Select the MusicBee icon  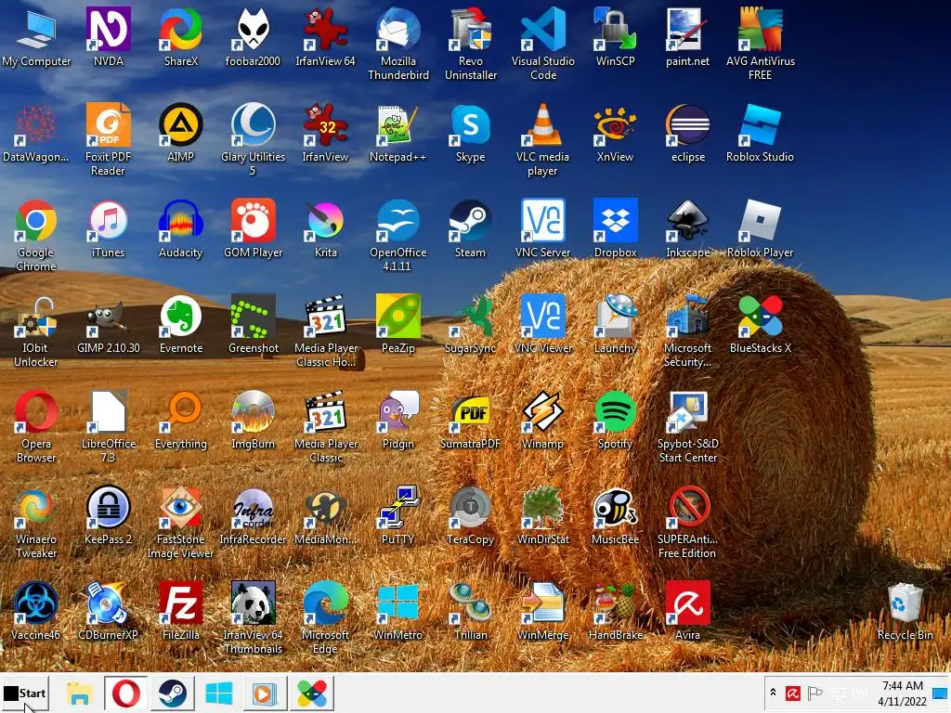tap(615, 515)
